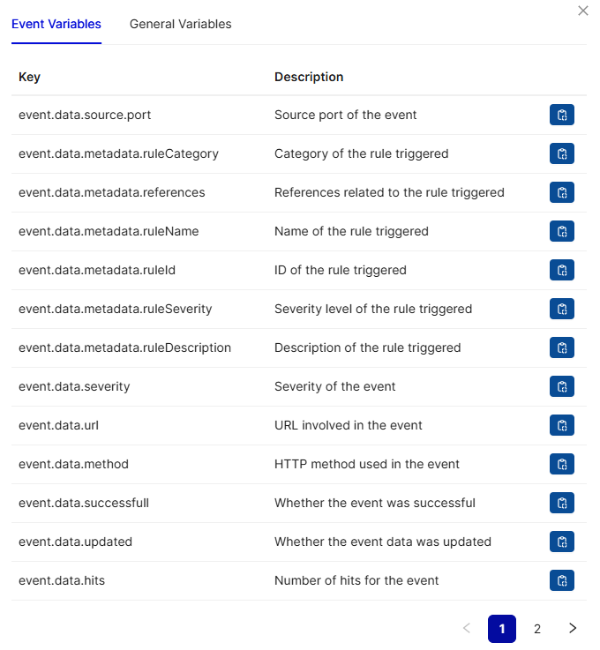This screenshot has width=600, height=650.
Task: Copy the event.data.metadata.ruleName variable
Action: click(x=562, y=231)
